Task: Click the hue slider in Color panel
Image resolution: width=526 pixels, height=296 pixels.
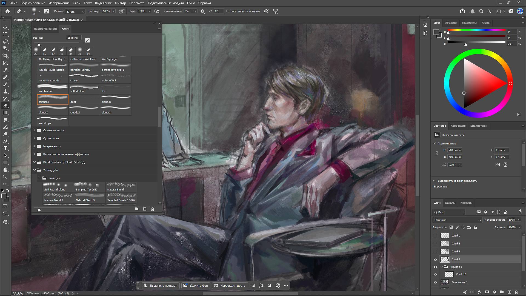Action: click(x=476, y=30)
